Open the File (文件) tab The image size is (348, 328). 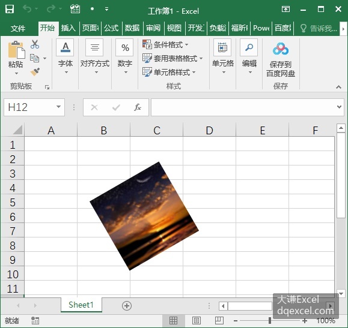[18, 28]
